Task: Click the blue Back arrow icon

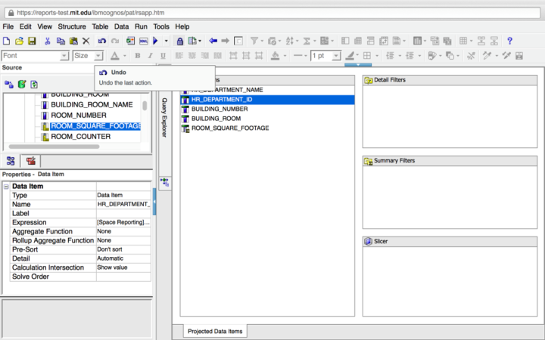Action: (x=213, y=41)
